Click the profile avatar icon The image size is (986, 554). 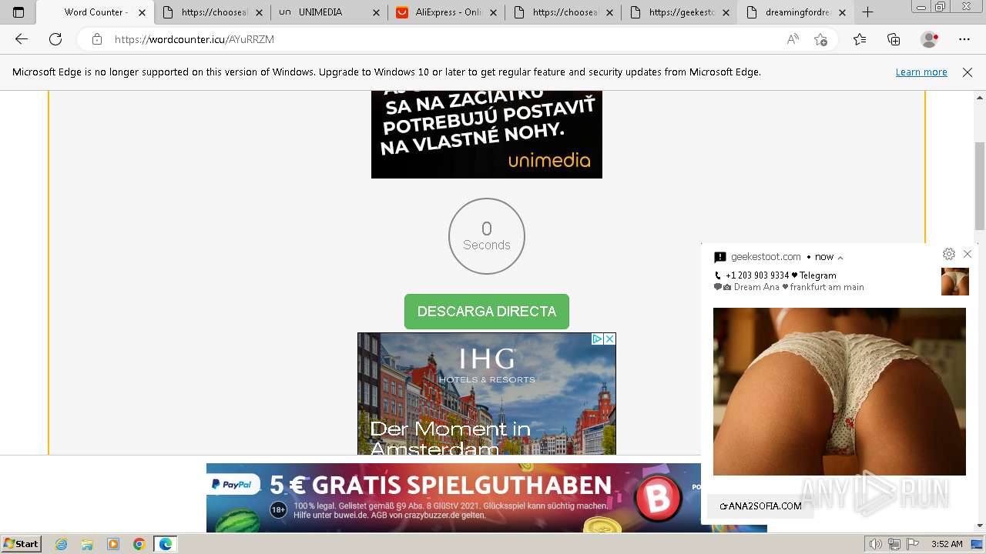[930, 39]
